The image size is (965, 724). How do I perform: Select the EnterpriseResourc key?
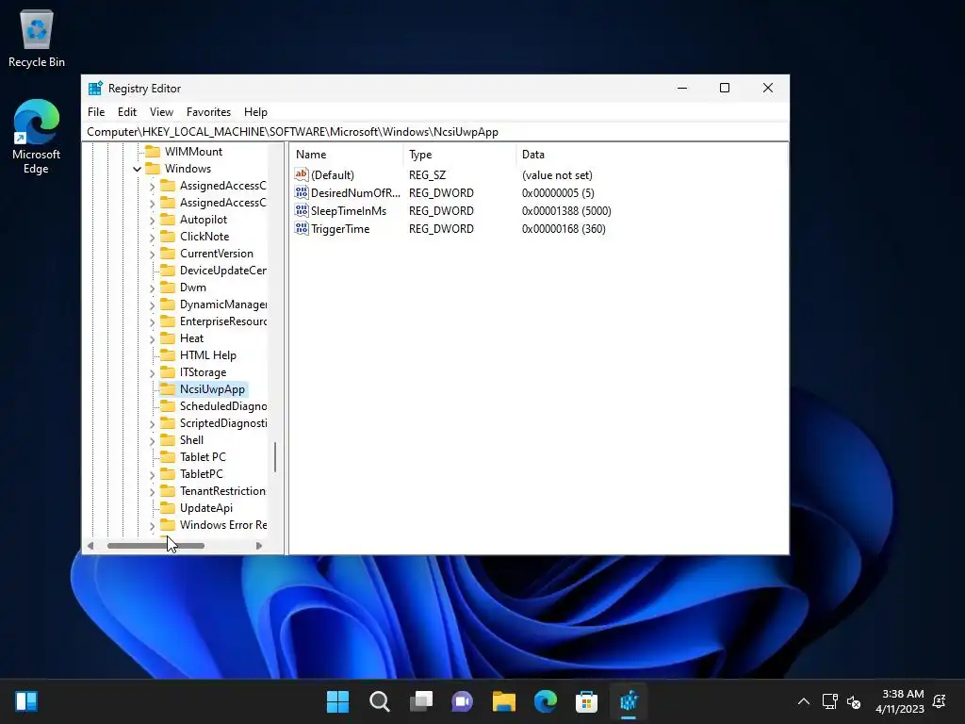point(222,321)
